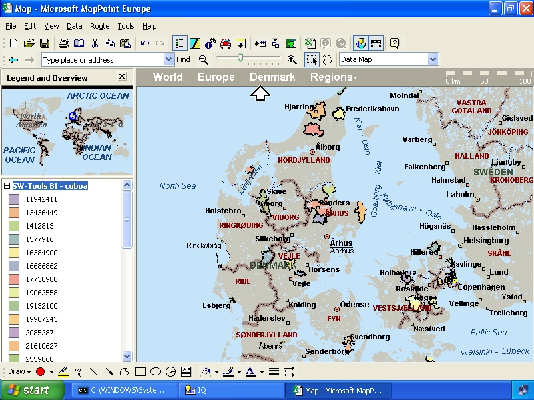Image resolution: width=534 pixels, height=400 pixels.
Task: Toggle the Legend and Overview pane button
Action: tap(179, 43)
